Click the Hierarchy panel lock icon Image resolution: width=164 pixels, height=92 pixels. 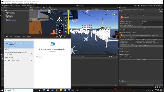point(26,8)
